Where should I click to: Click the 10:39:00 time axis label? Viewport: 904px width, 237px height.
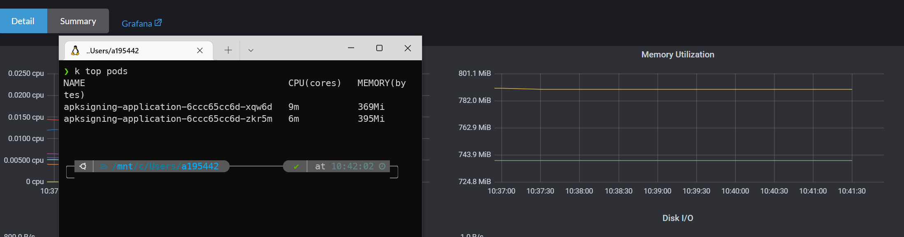click(x=657, y=191)
